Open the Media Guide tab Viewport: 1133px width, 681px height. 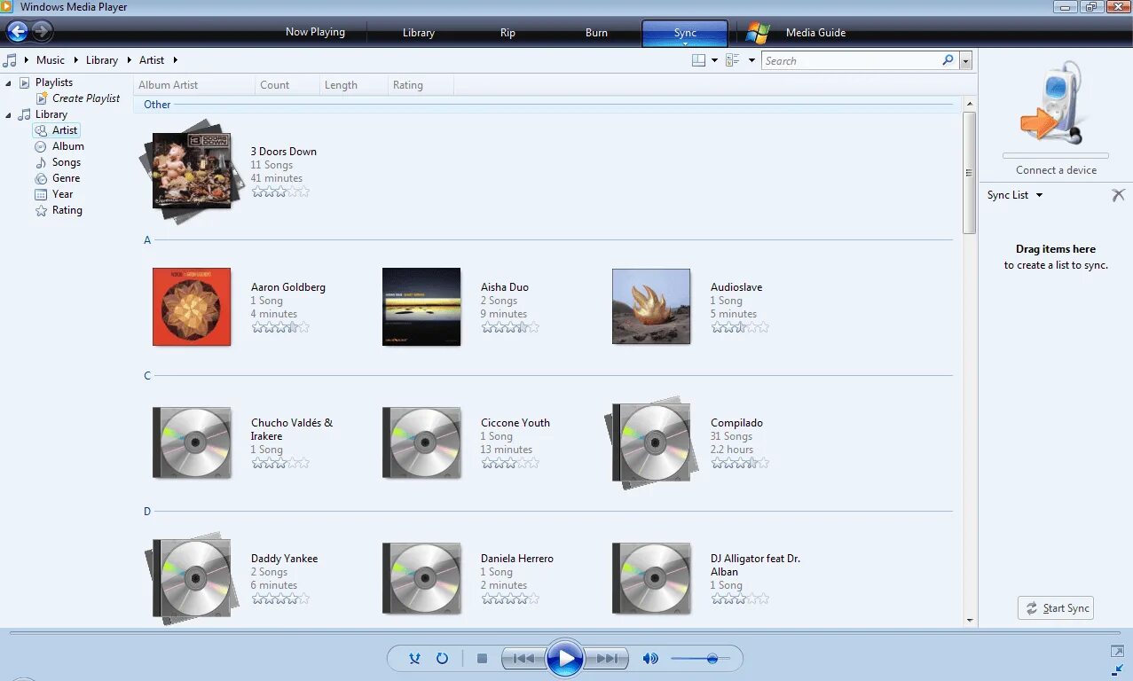[x=815, y=33]
